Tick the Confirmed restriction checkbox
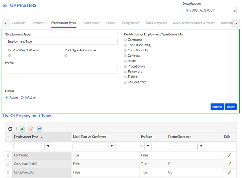 (x=125, y=40)
